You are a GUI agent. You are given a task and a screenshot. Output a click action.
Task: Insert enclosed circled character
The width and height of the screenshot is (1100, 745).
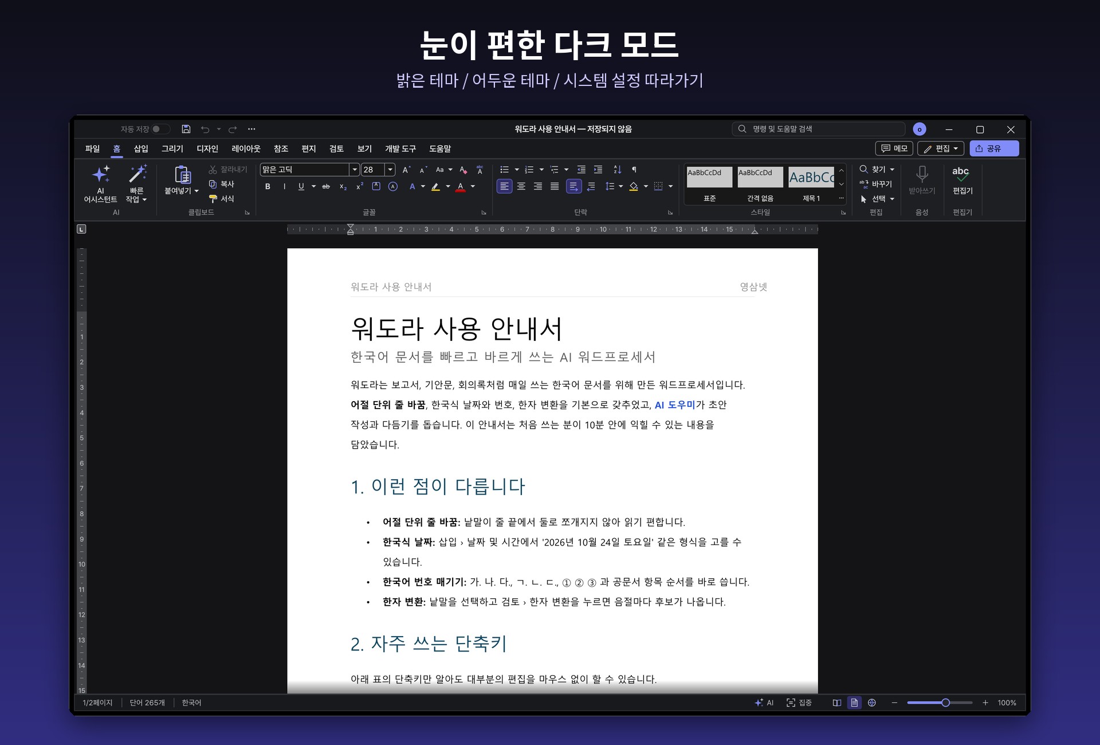pyautogui.click(x=393, y=186)
